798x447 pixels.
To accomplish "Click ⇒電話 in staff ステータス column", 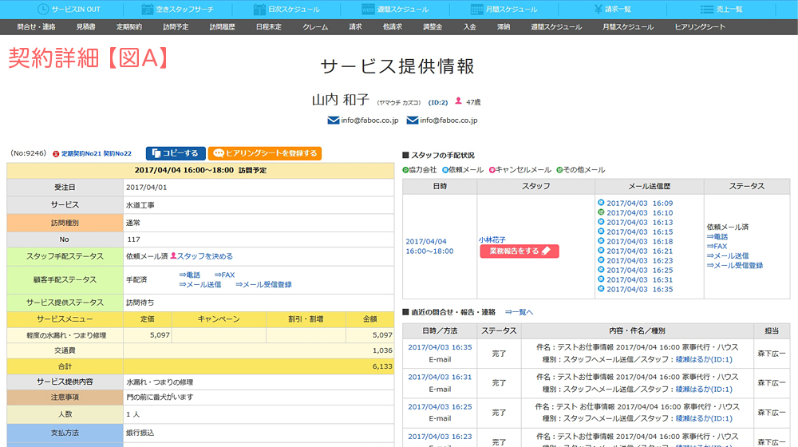I will (717, 237).
